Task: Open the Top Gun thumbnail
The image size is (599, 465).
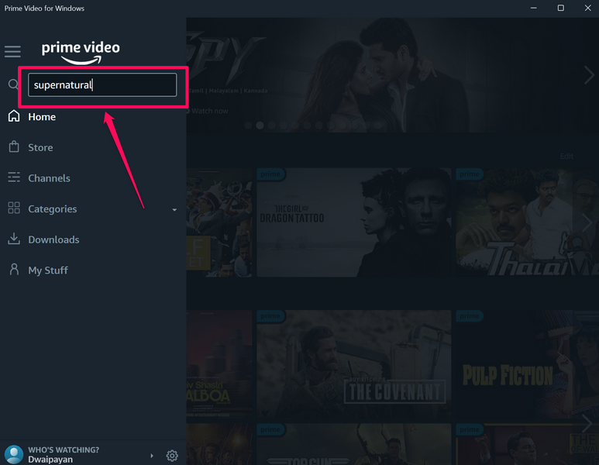Action: pos(354,444)
